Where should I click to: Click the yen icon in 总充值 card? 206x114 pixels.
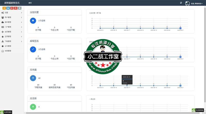pyautogui.click(x=33, y=78)
